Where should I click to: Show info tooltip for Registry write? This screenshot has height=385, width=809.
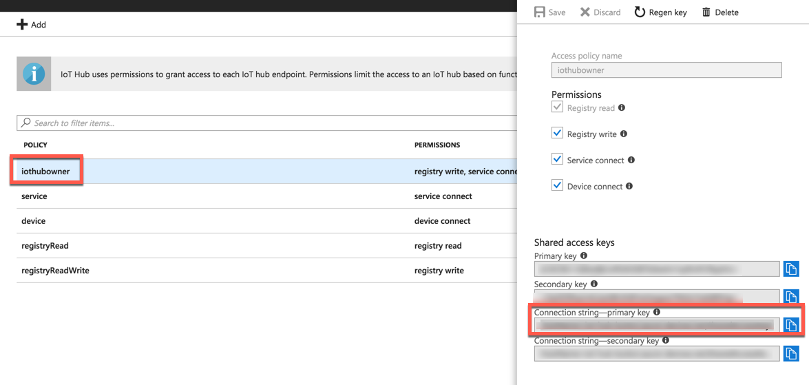624,134
